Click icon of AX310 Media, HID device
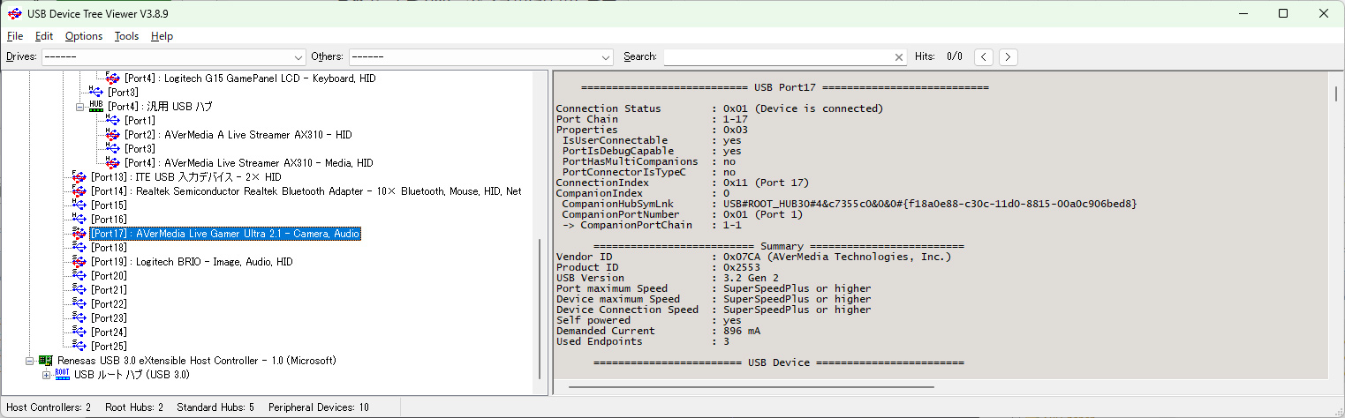This screenshot has width=1345, height=418. (112, 162)
